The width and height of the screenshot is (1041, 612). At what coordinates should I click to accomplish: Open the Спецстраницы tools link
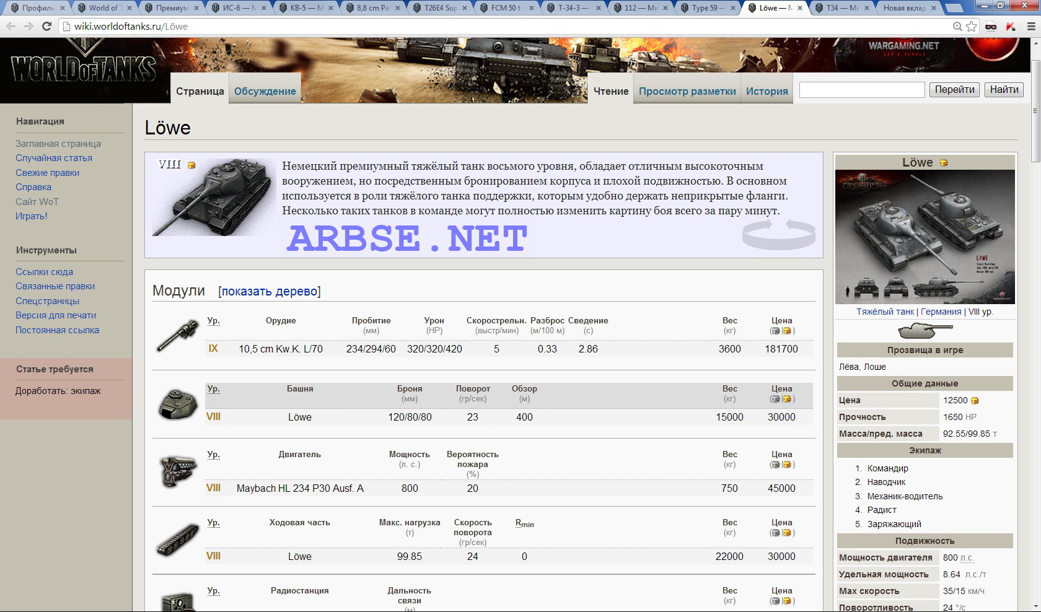coord(47,301)
